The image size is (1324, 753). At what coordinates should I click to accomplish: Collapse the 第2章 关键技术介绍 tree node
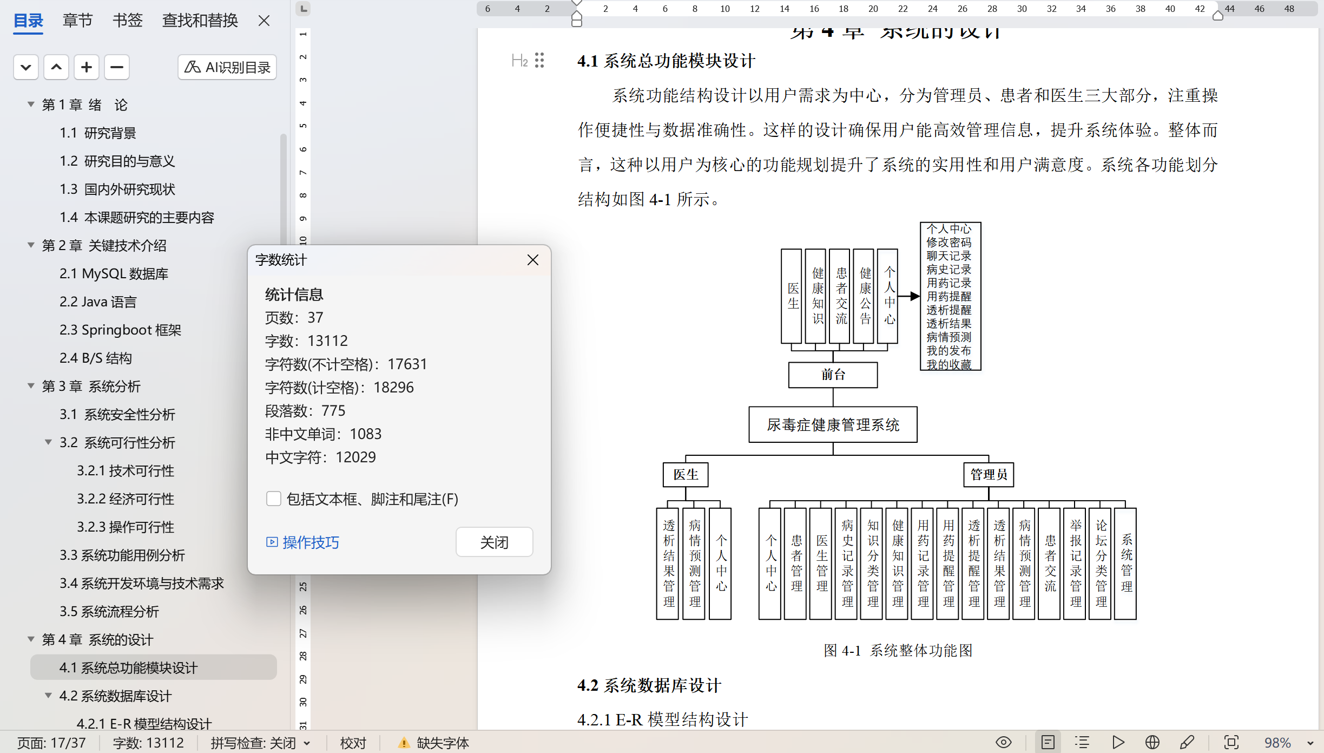click(x=31, y=245)
